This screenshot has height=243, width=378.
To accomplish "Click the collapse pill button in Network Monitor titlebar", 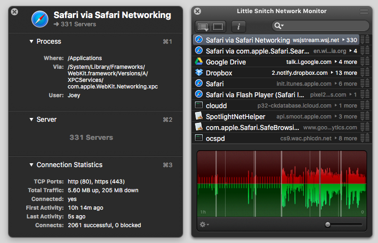I will [364, 11].
